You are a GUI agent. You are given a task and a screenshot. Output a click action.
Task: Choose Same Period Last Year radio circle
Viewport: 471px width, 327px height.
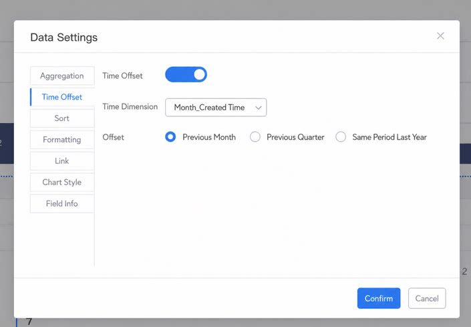341,137
